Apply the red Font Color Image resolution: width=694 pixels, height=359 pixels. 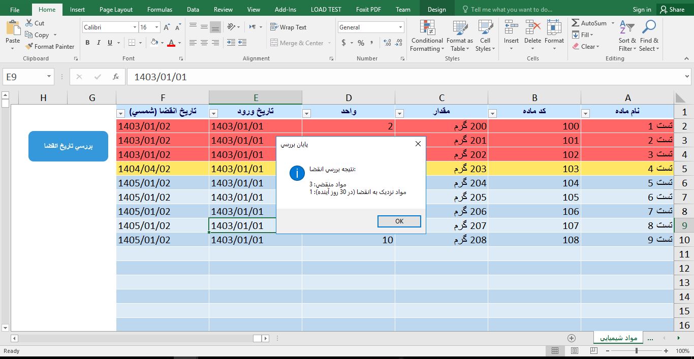point(171,43)
